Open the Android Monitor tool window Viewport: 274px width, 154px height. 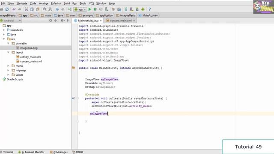31,152
